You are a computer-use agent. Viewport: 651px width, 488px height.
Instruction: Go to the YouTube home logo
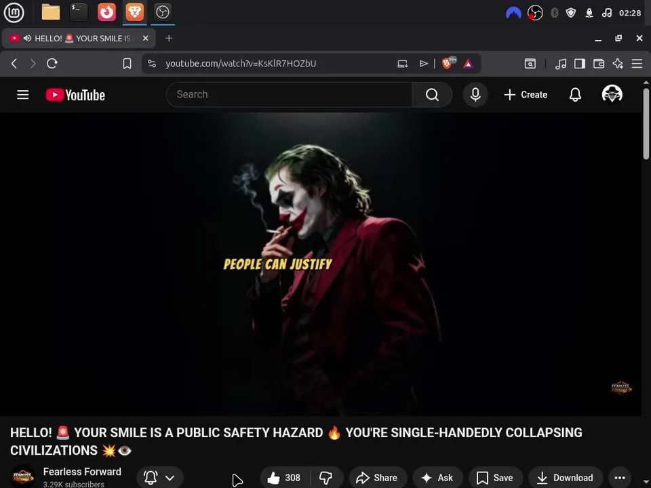click(x=75, y=95)
